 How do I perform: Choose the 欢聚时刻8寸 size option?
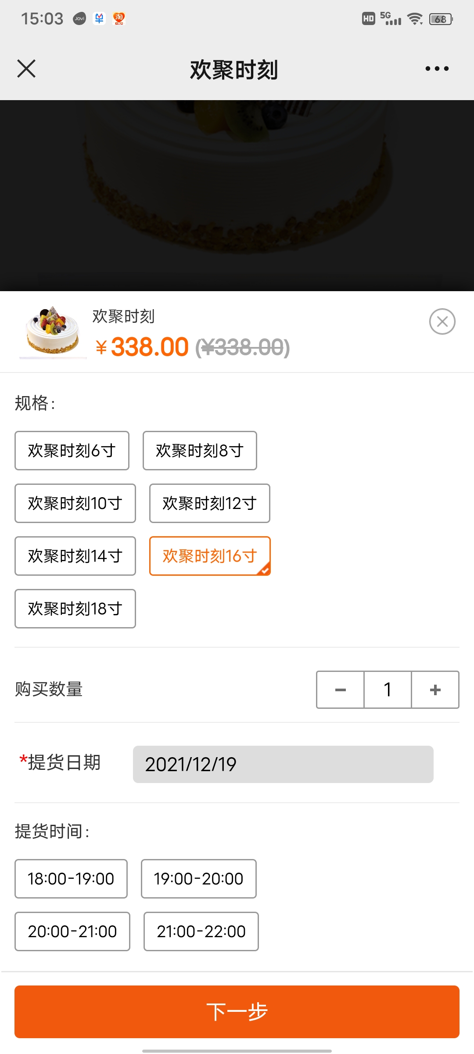[200, 451]
